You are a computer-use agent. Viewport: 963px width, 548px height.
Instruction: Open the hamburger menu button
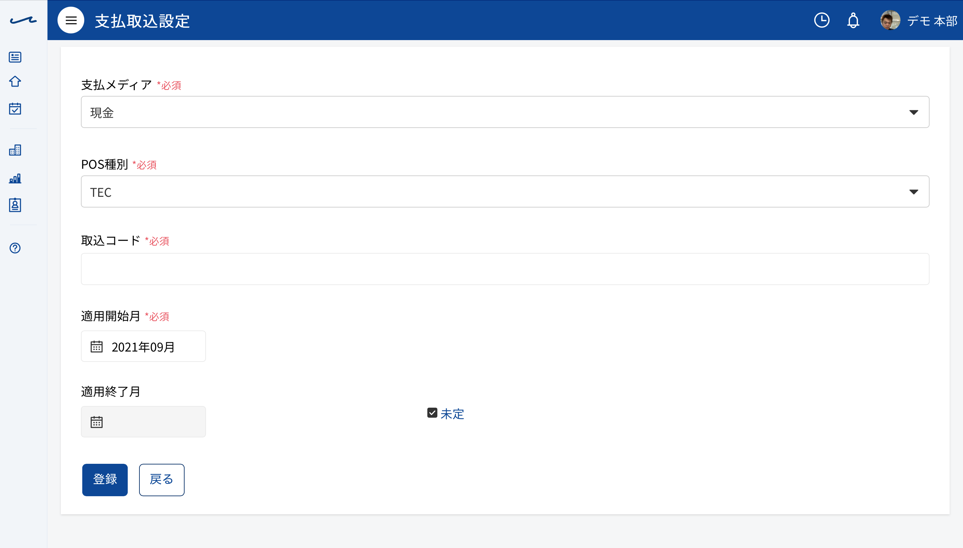point(71,20)
